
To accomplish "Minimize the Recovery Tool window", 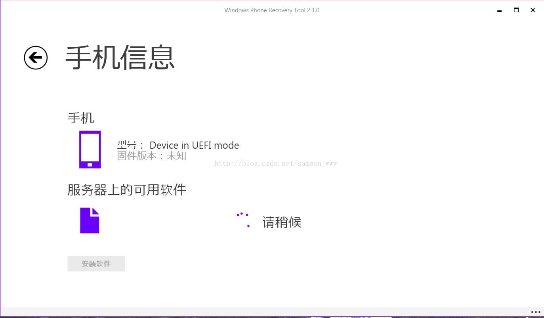I will point(499,10).
